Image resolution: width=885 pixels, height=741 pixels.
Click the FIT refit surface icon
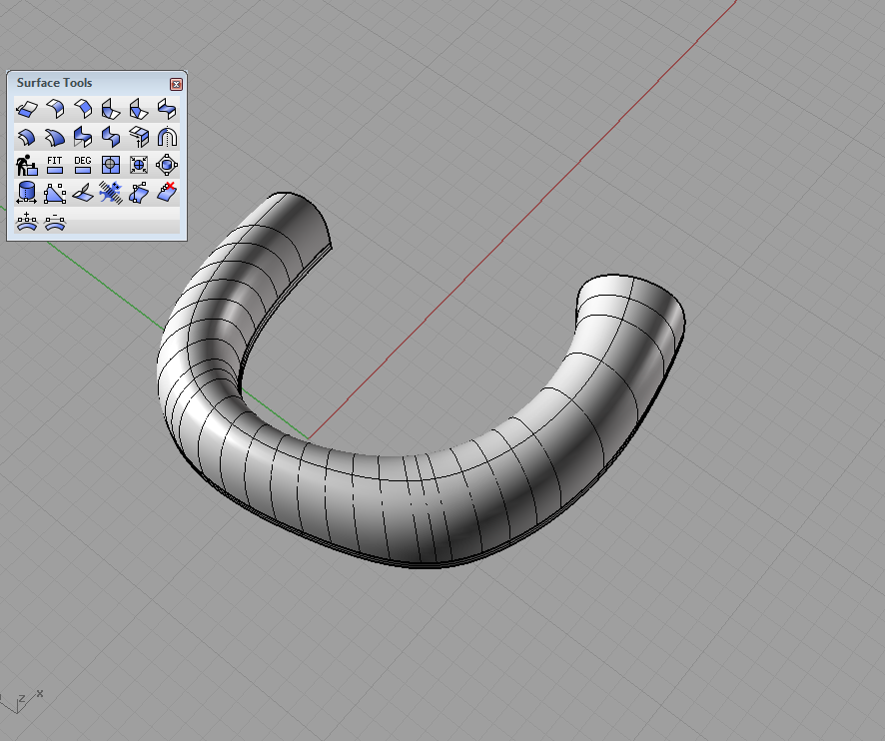pyautogui.click(x=55, y=165)
